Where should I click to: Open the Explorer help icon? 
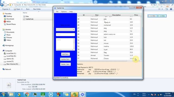click(171, 9)
